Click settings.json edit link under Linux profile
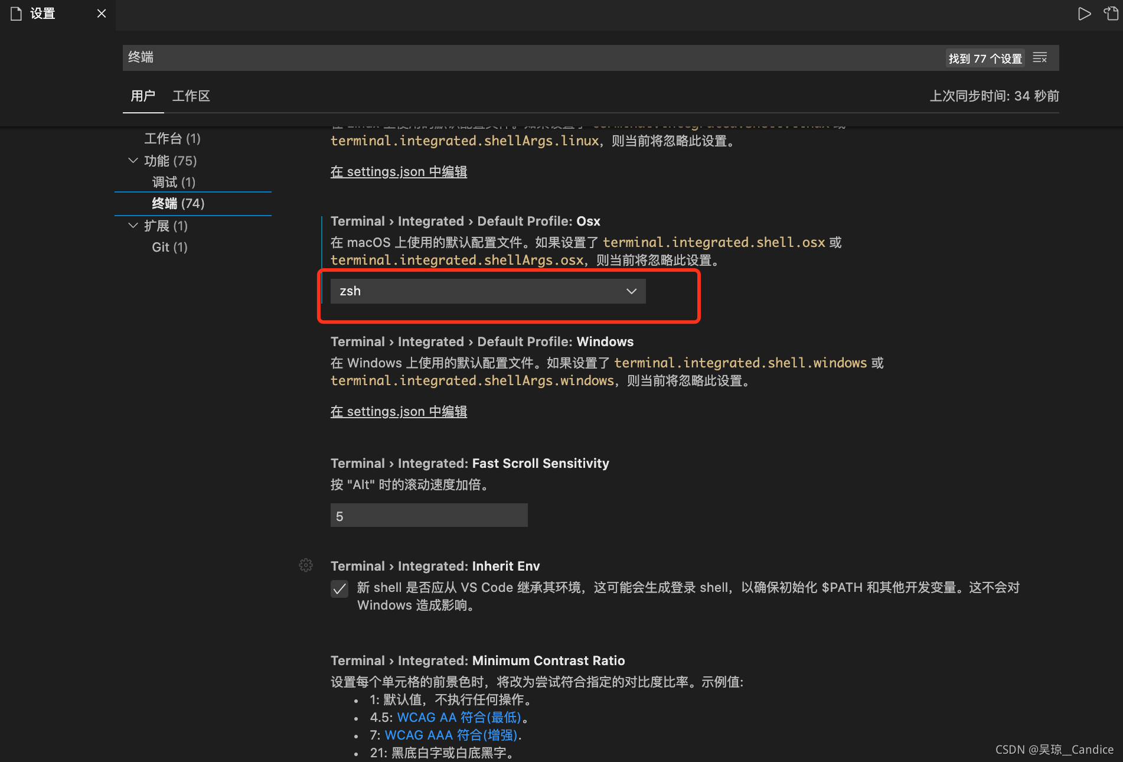Viewport: 1123px width, 762px height. [x=399, y=172]
